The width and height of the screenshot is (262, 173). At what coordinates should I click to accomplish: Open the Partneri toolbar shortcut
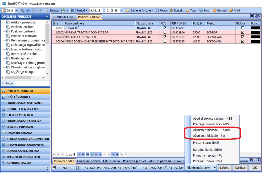pyautogui.click(x=220, y=10)
